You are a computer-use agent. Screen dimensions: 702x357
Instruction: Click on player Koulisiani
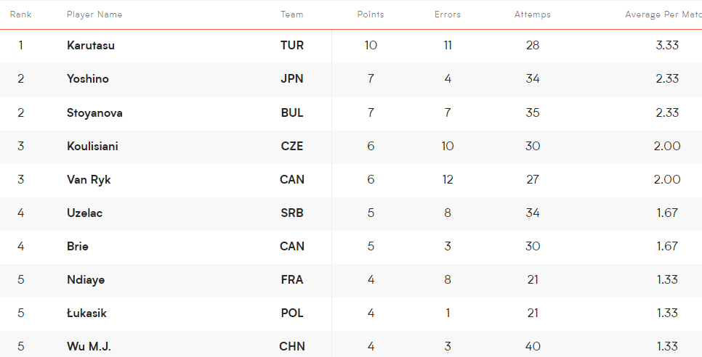(92, 147)
